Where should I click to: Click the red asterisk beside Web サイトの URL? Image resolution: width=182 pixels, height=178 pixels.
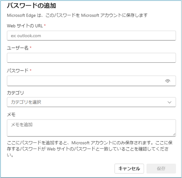pyautogui.click(x=45, y=25)
